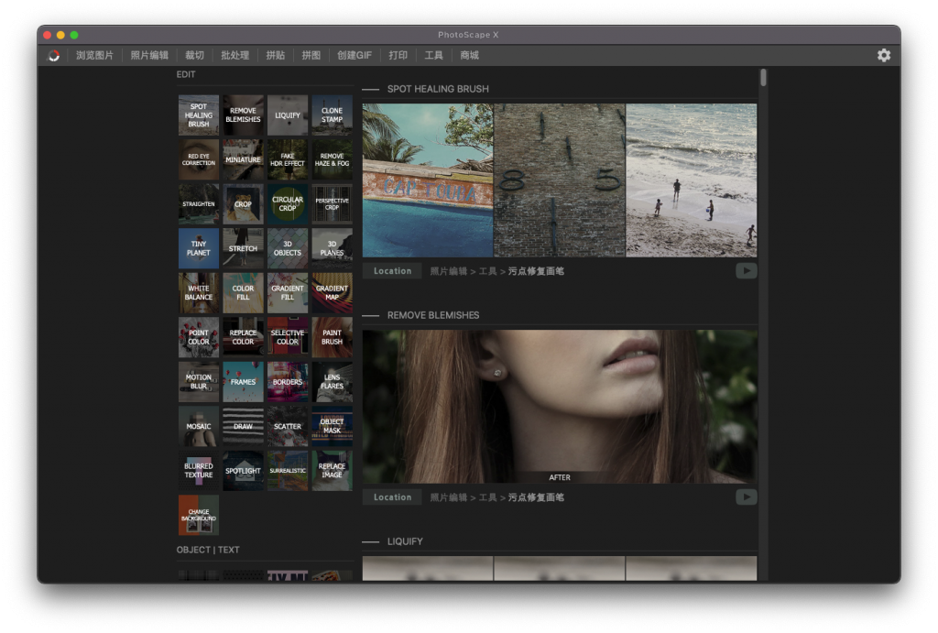Image resolution: width=938 pixels, height=633 pixels.
Task: Select the Paint Brush tile
Action: click(x=332, y=337)
